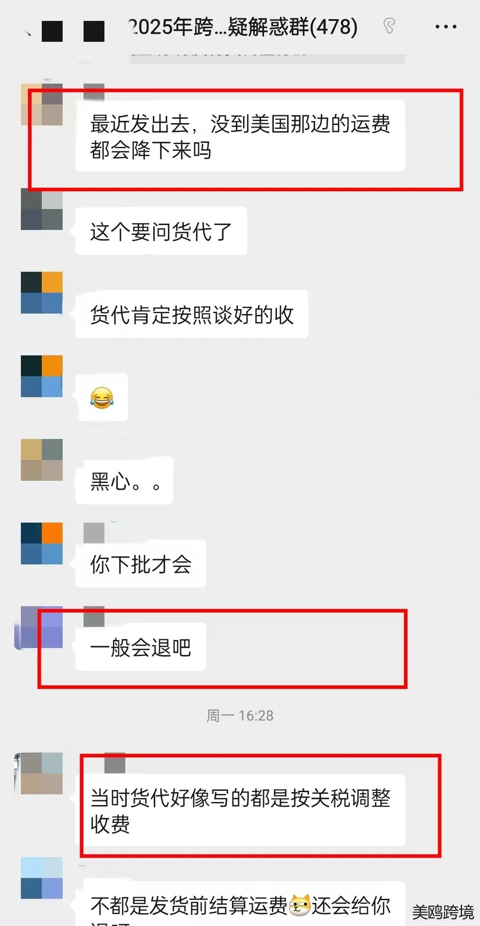Tap the 美鸥跨境 watermark text
480x926 pixels.
pos(443,912)
